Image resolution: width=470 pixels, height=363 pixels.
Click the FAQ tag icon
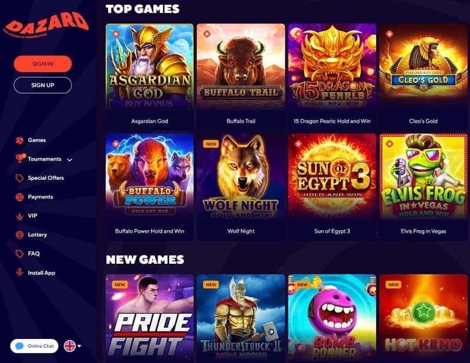(20, 254)
